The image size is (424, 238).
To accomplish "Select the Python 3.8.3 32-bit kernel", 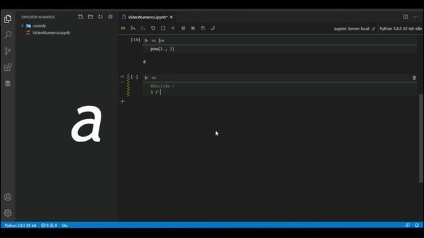I will click(400, 28).
